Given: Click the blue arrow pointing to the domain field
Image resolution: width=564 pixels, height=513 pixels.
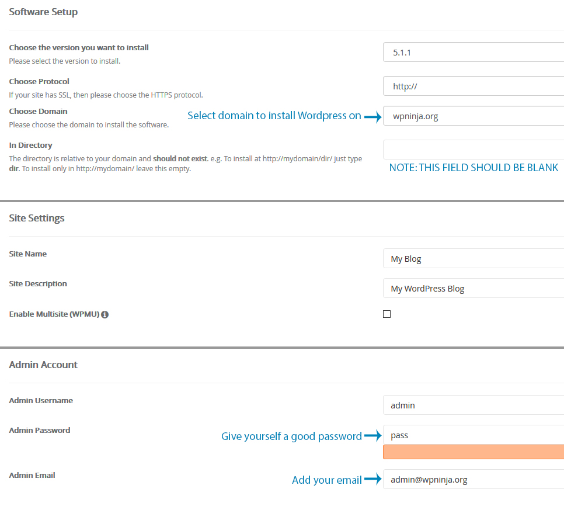Looking at the screenshot, I should 372,116.
